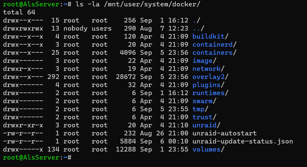Click the buildkit directory name

(208, 36)
